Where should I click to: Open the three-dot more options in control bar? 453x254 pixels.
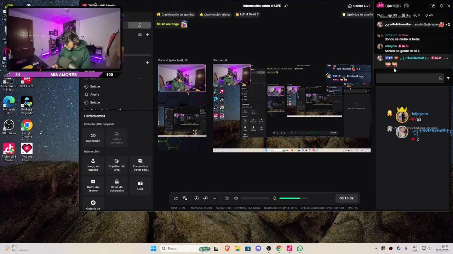click(214, 198)
